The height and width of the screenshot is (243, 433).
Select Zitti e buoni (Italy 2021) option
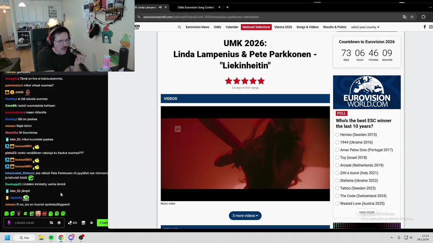pos(337,173)
